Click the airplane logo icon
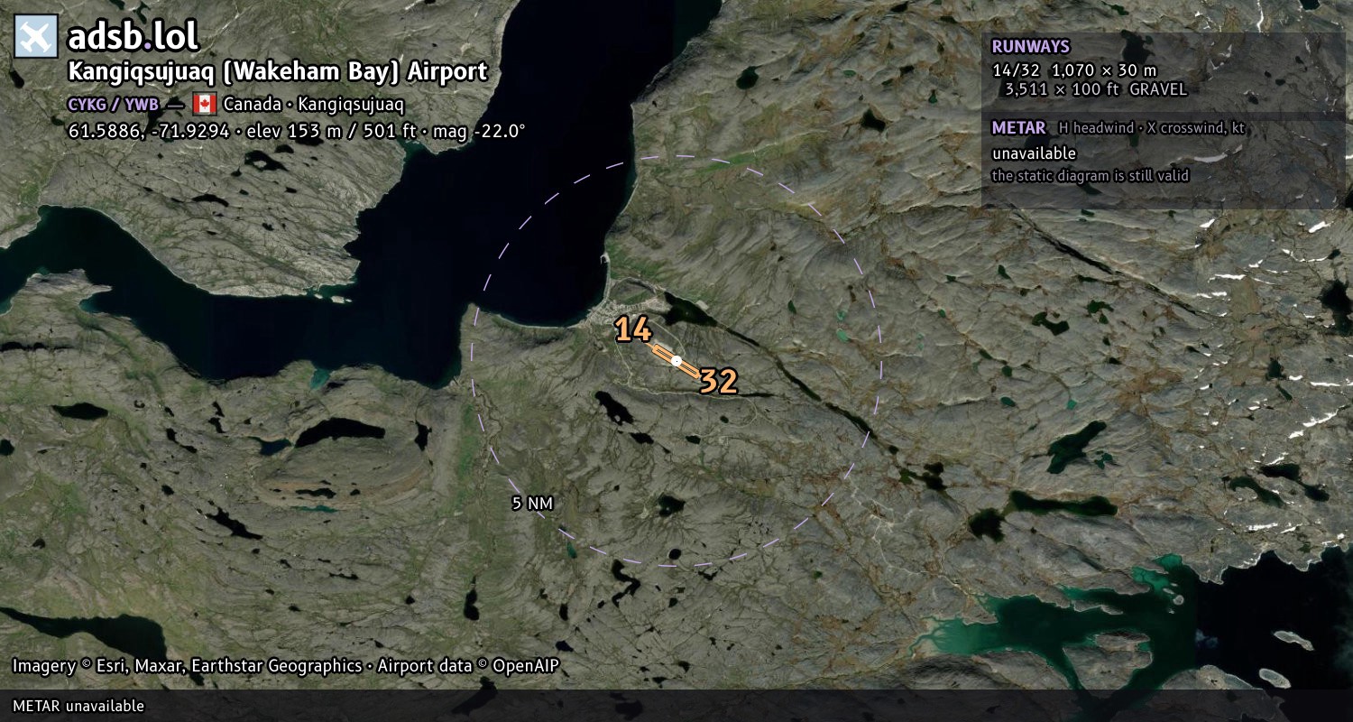Image resolution: width=1353 pixels, height=722 pixels. (x=36, y=37)
